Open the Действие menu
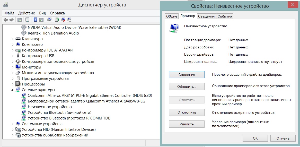 [x=27, y=13]
